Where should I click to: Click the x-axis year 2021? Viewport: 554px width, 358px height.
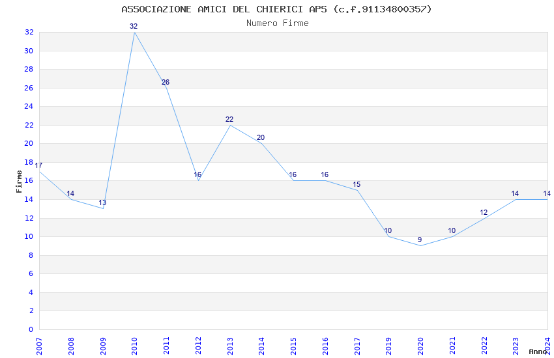click(452, 346)
